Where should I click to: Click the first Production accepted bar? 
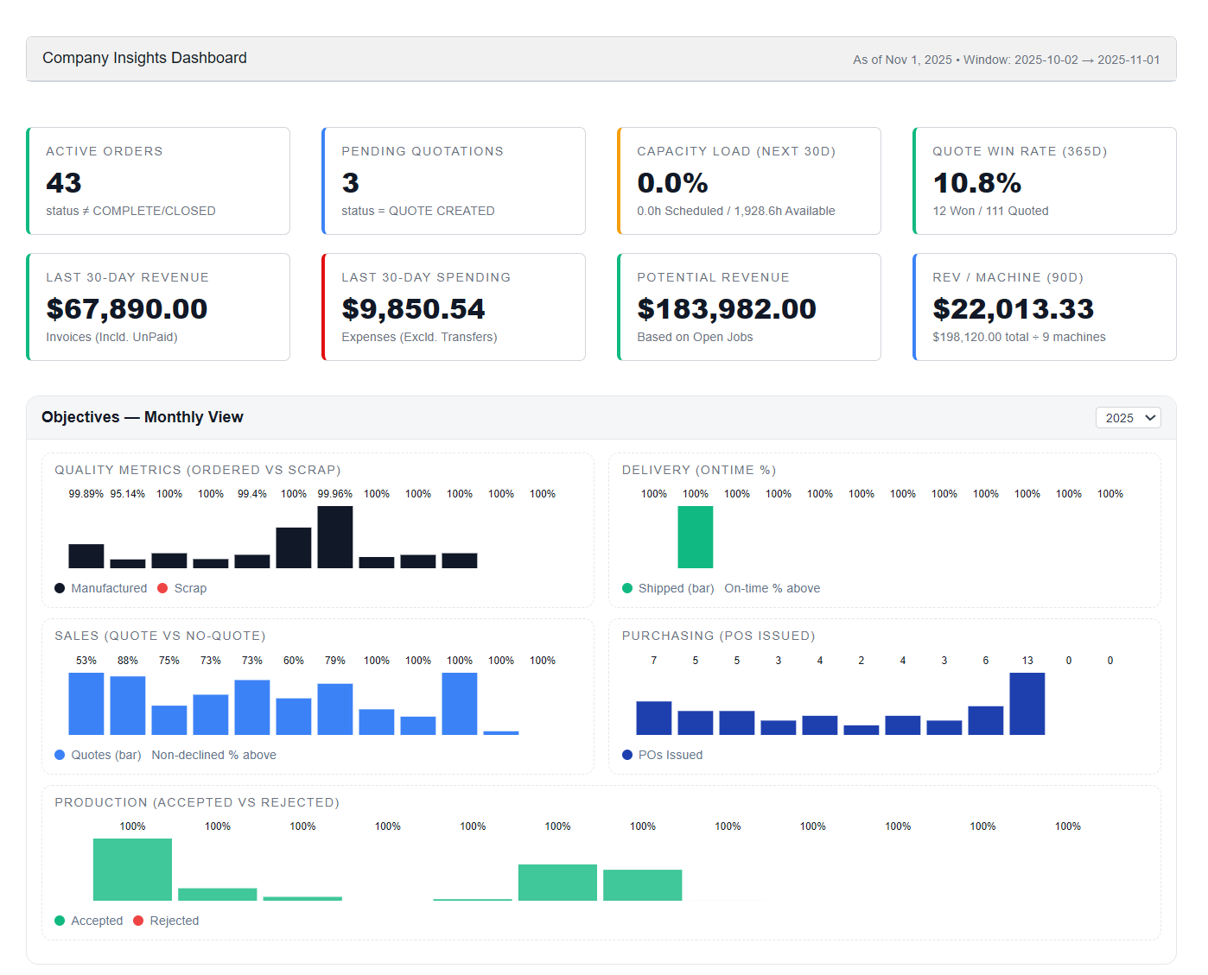click(132, 870)
